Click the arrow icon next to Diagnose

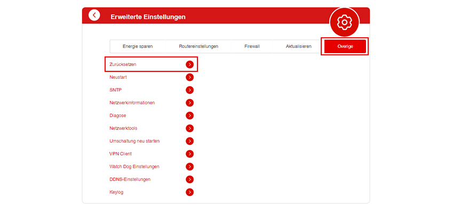[189, 116]
